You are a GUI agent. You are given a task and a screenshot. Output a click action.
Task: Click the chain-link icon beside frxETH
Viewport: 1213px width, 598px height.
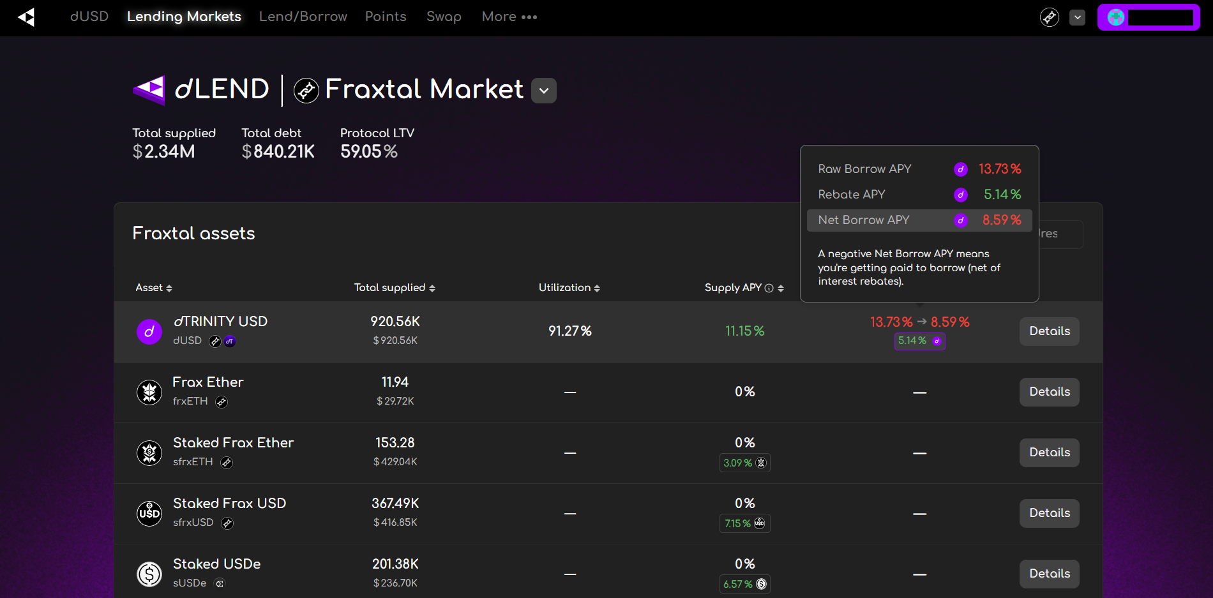[x=222, y=402]
